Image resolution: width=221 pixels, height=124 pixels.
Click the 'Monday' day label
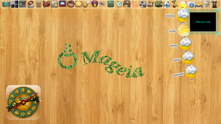[174, 45]
